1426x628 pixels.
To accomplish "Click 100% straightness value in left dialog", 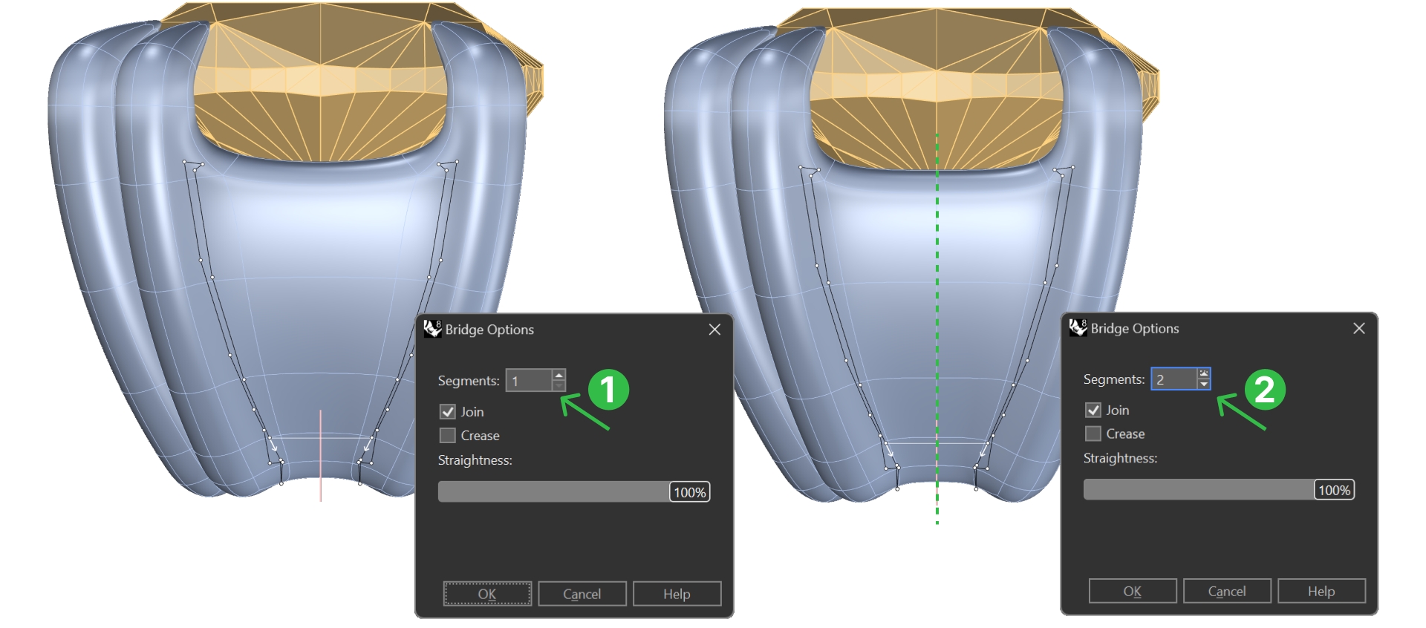I will [690, 492].
